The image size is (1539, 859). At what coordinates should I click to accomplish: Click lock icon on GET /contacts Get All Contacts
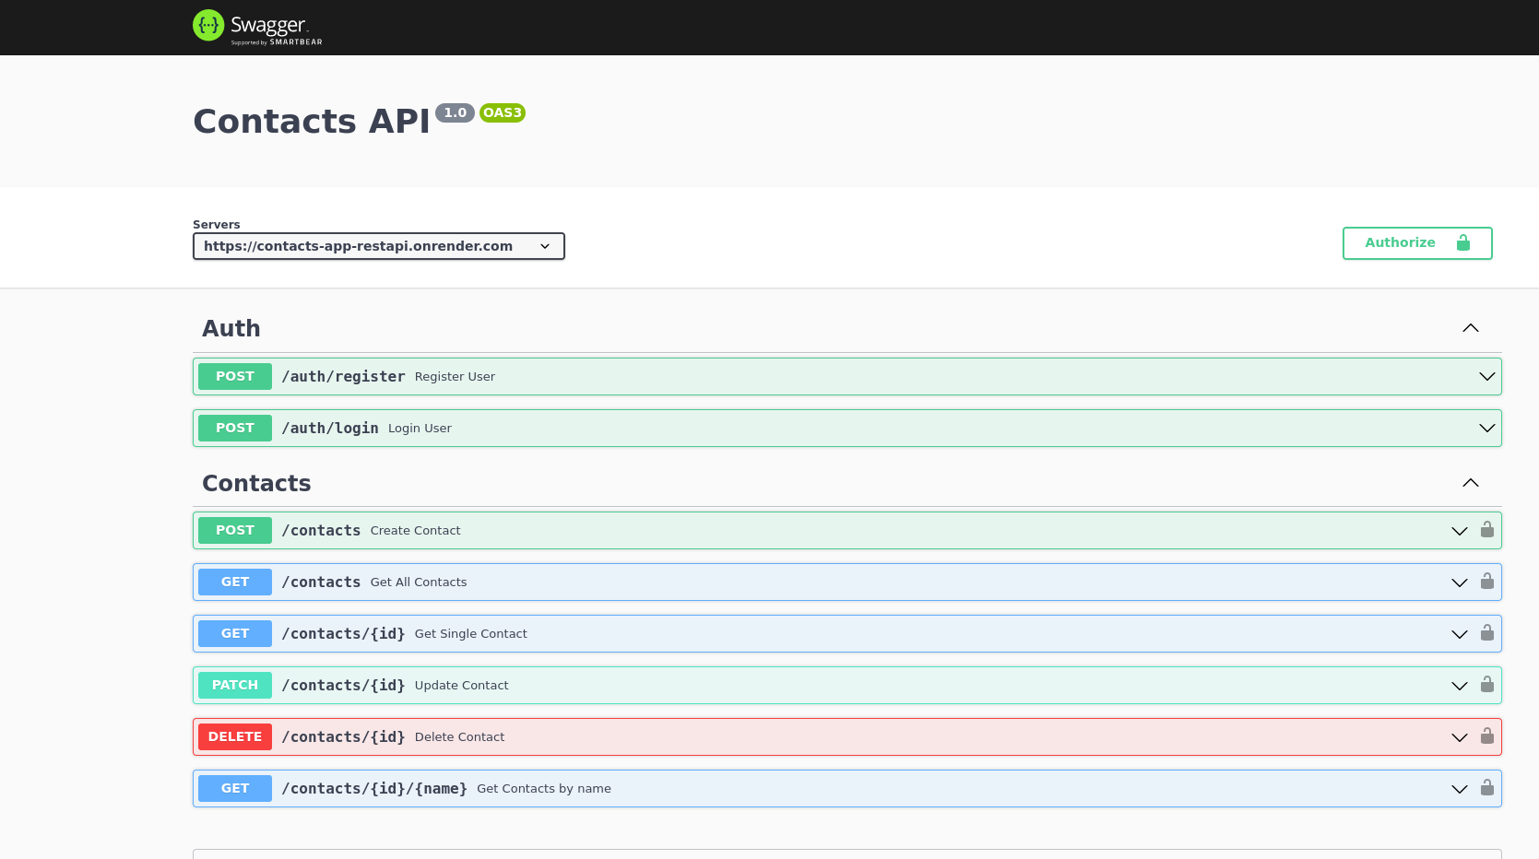click(x=1486, y=582)
